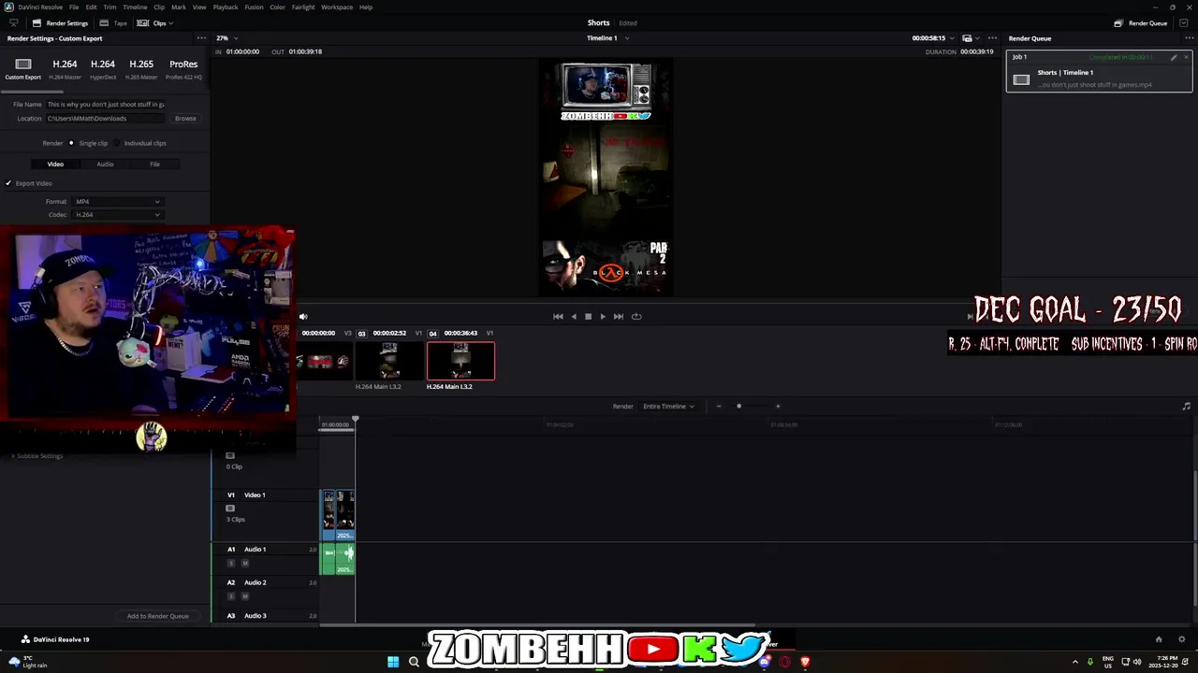The width and height of the screenshot is (1198, 673).
Task: Toggle loop playback in viewer
Action: pyautogui.click(x=636, y=316)
